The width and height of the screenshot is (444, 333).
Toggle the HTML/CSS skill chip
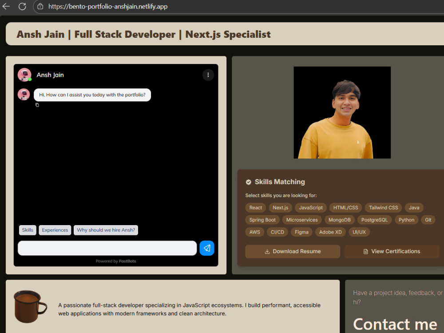click(x=345, y=207)
